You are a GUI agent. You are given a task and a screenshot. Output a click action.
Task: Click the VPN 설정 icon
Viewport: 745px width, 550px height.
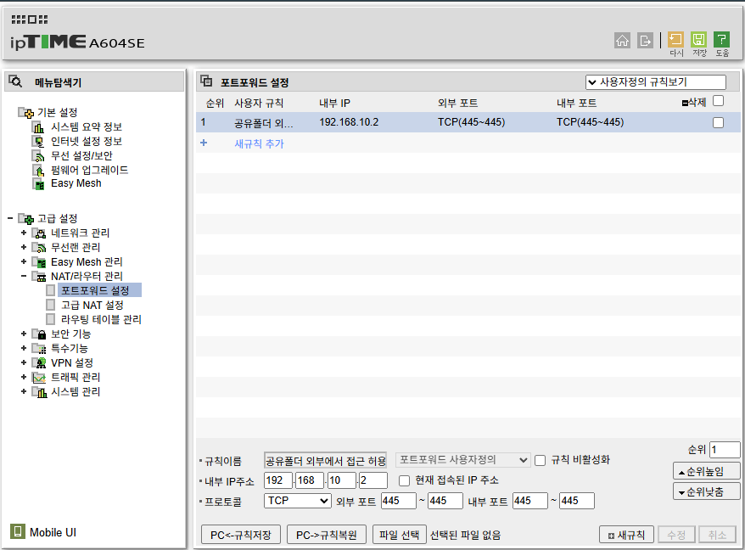tap(39, 362)
